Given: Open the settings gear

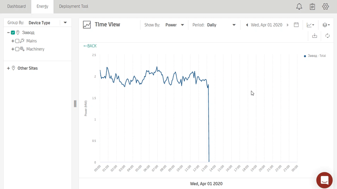Looking at the screenshot, I should click(326, 6).
